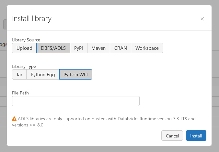Viewport: 219px width, 152px height.
Task: Click the File Path label
Action: pyautogui.click(x=20, y=93)
